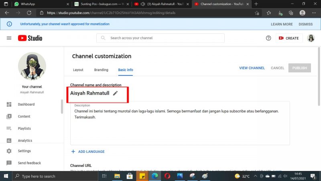Close the WhatsApp tab
Screen dimensions: 321x181
pos(68,4)
